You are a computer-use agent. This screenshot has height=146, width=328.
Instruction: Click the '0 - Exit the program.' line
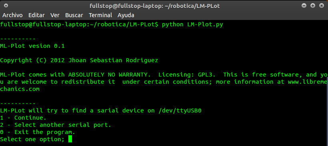pyautogui.click(x=38, y=132)
